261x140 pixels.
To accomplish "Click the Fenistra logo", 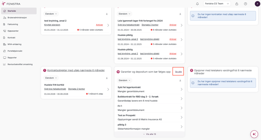I will [11, 4].
